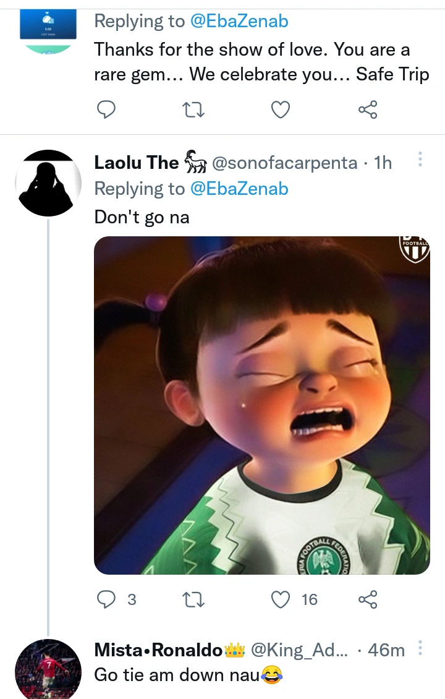
Task: Retweet the 'Thanks for the show of love' tweet
Action: [x=194, y=110]
